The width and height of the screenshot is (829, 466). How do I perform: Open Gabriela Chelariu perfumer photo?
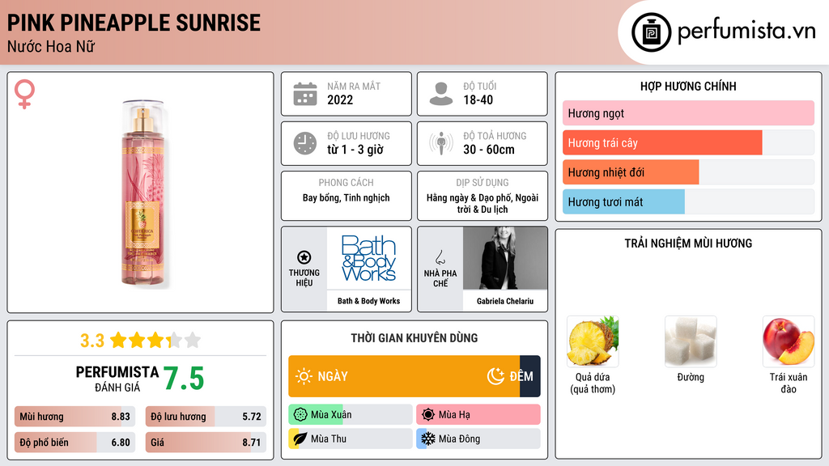505,258
